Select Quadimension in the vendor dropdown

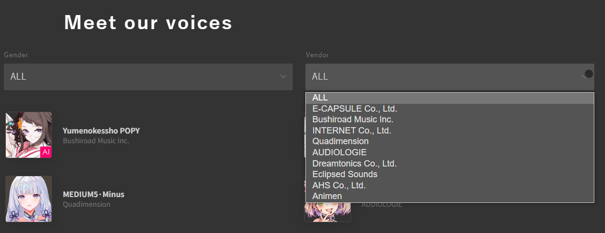pos(340,141)
